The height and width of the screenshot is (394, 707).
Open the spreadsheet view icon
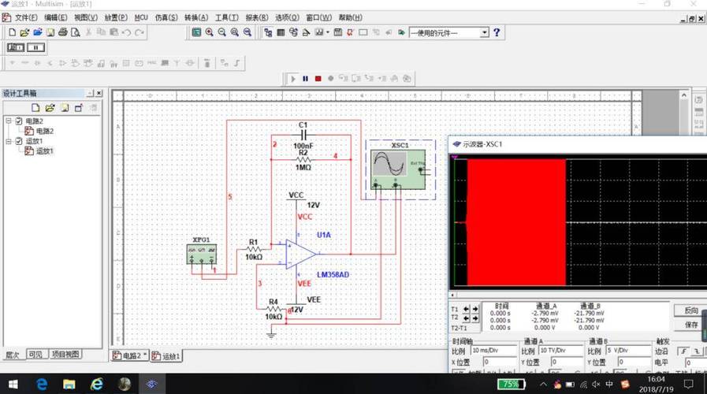tap(281, 32)
